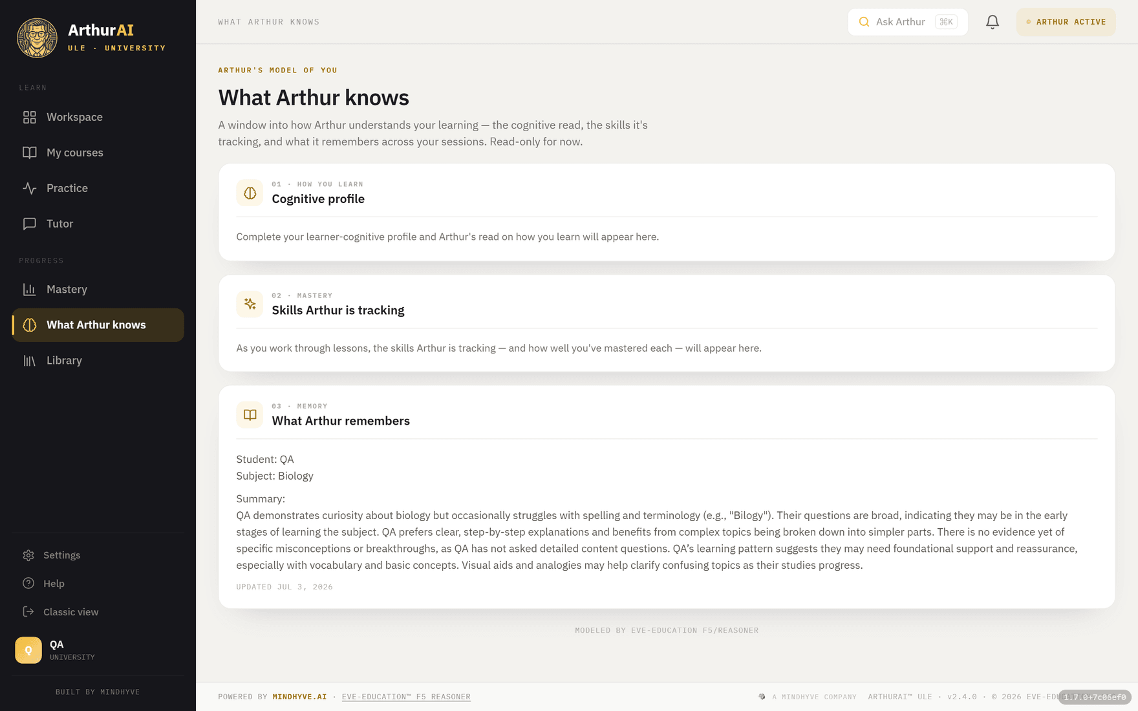Click the Cognitive profile brain icon
This screenshot has height=711, width=1138.
point(250,193)
